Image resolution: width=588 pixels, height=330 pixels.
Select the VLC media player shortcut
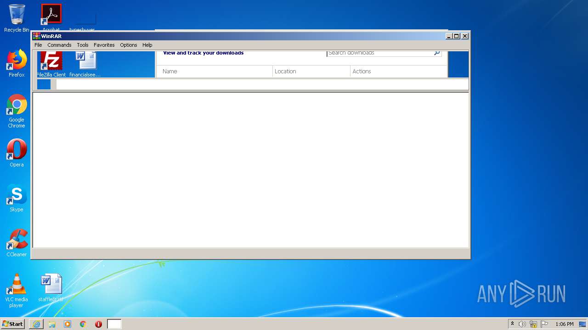17,291
